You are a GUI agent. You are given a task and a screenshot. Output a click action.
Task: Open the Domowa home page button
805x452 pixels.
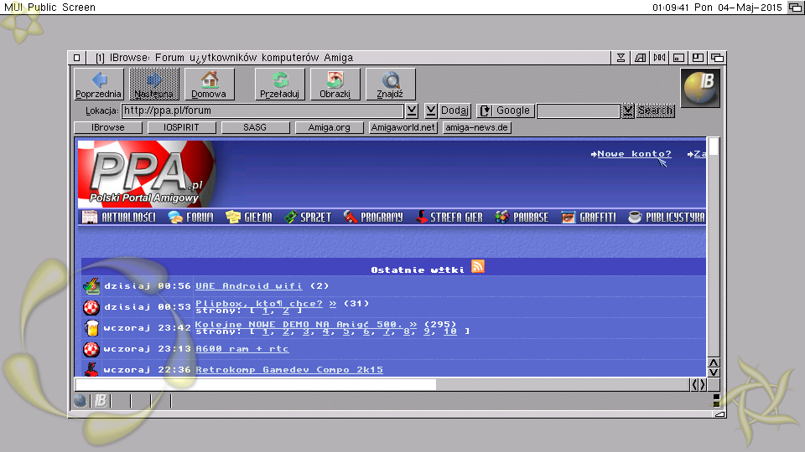coord(209,84)
